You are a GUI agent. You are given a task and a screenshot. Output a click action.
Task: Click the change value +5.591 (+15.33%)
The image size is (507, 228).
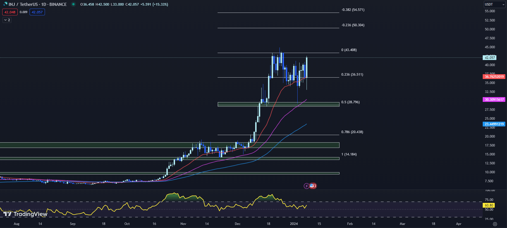[154, 4]
